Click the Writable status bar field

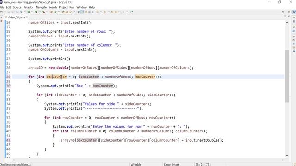pyautogui.click(x=136, y=164)
